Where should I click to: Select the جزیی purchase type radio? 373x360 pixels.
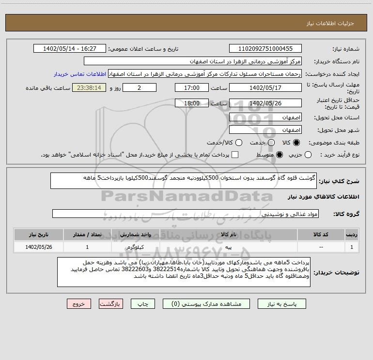pyautogui.click(x=308, y=155)
